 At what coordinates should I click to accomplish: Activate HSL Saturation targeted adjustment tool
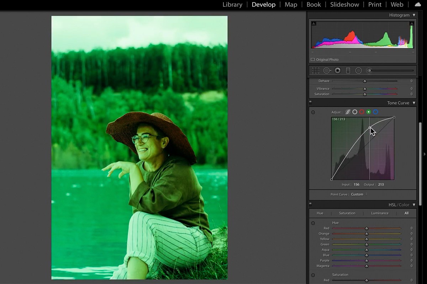[313, 275]
